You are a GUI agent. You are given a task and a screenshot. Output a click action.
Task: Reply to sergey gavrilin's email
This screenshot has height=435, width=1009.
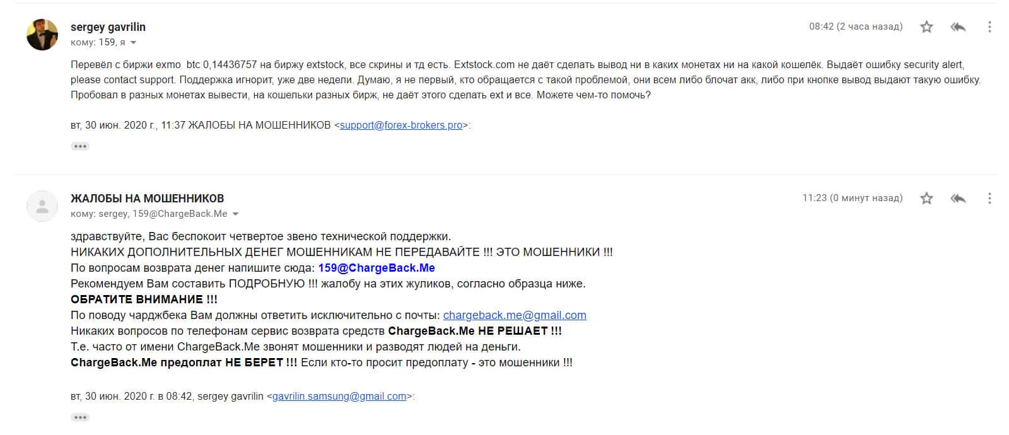(958, 26)
